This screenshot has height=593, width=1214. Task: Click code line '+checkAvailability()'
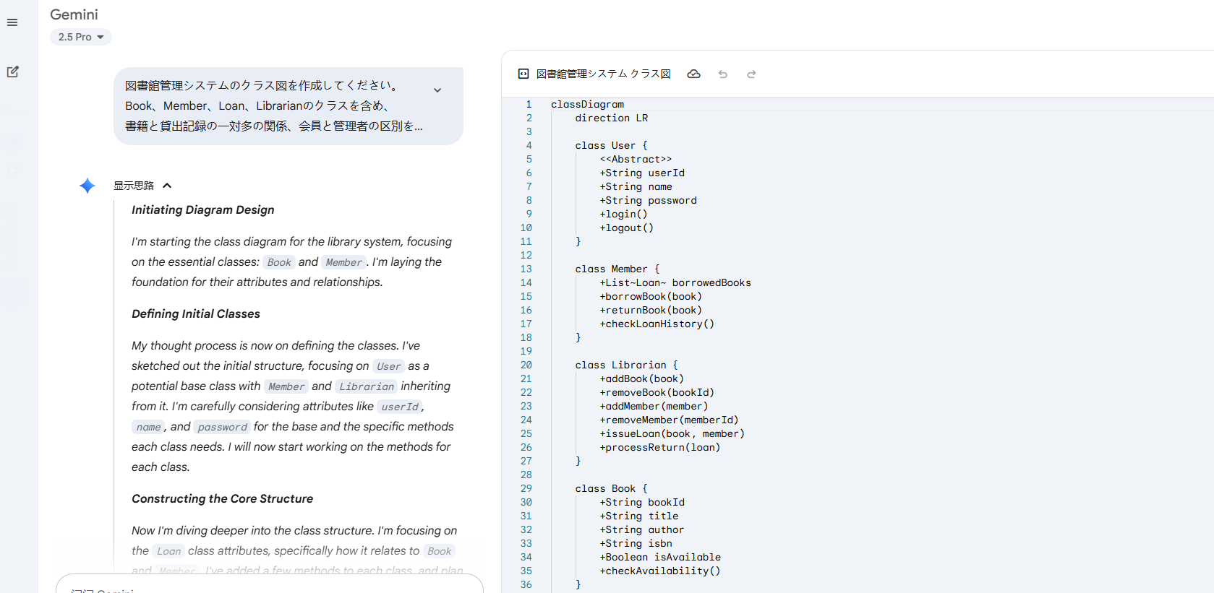(x=660, y=571)
